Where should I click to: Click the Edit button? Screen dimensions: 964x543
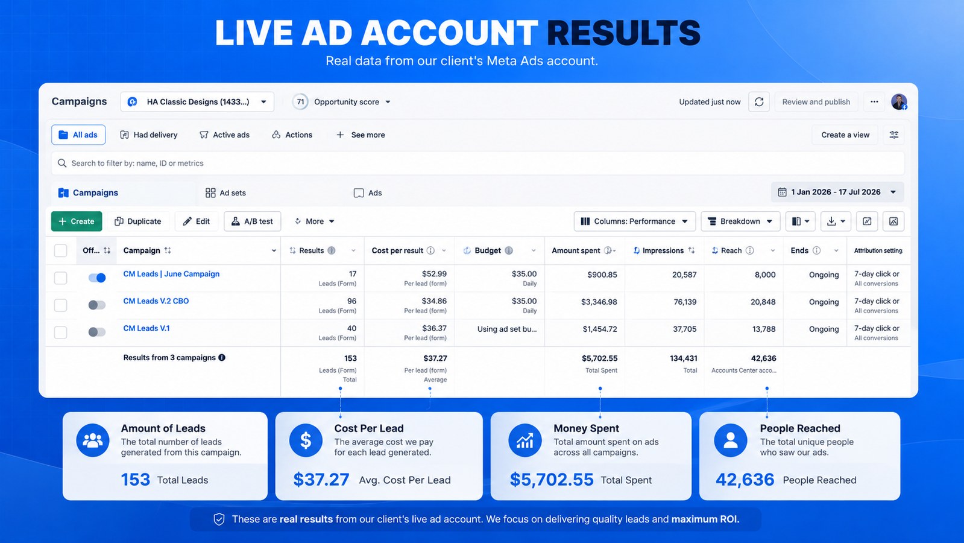point(197,221)
